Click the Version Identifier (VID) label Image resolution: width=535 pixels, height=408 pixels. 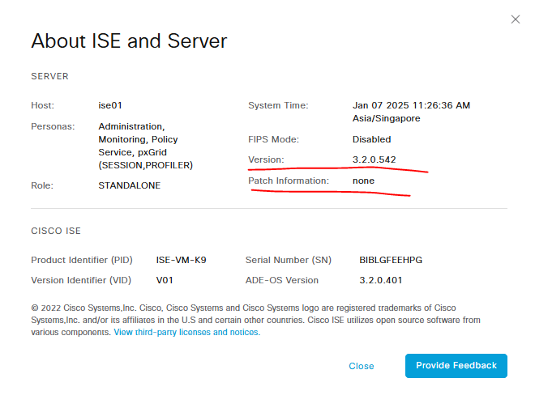[x=81, y=280]
